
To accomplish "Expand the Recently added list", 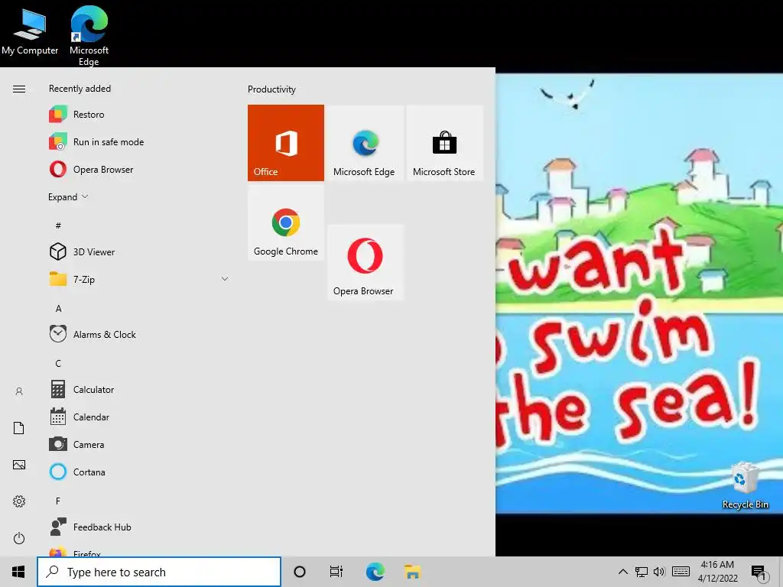I will pyautogui.click(x=68, y=196).
